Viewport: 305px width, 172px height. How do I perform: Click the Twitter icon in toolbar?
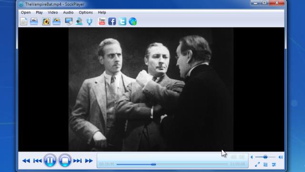[x=122, y=21]
